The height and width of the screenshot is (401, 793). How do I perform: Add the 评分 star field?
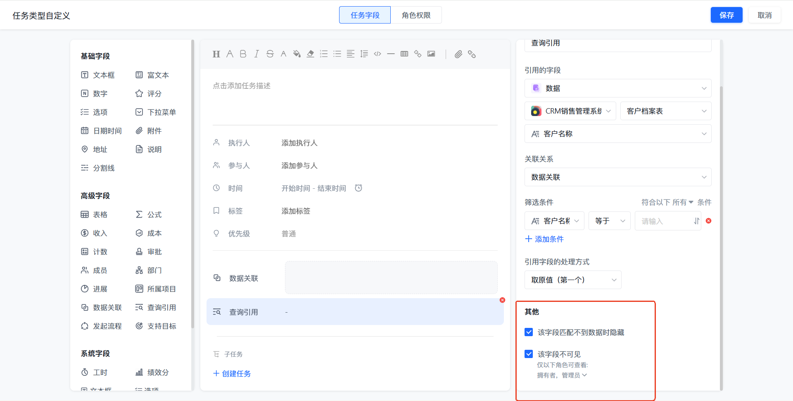149,94
